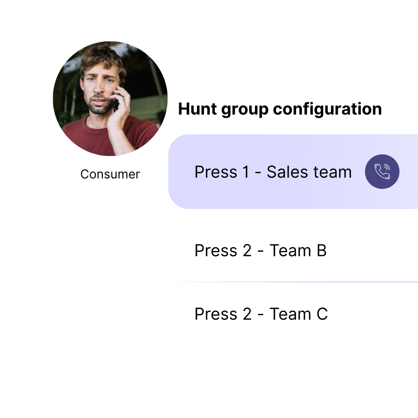Click the digit 1 in Press 1 row
This screenshot has width=418, height=418.
(x=245, y=172)
